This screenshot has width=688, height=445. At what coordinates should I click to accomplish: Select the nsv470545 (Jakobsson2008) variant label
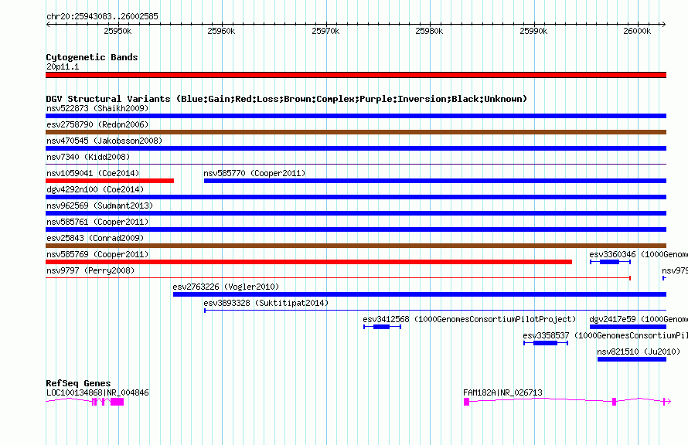(104, 141)
